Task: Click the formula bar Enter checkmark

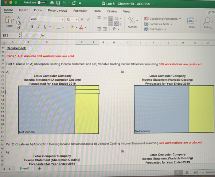Action: click(x=34, y=36)
